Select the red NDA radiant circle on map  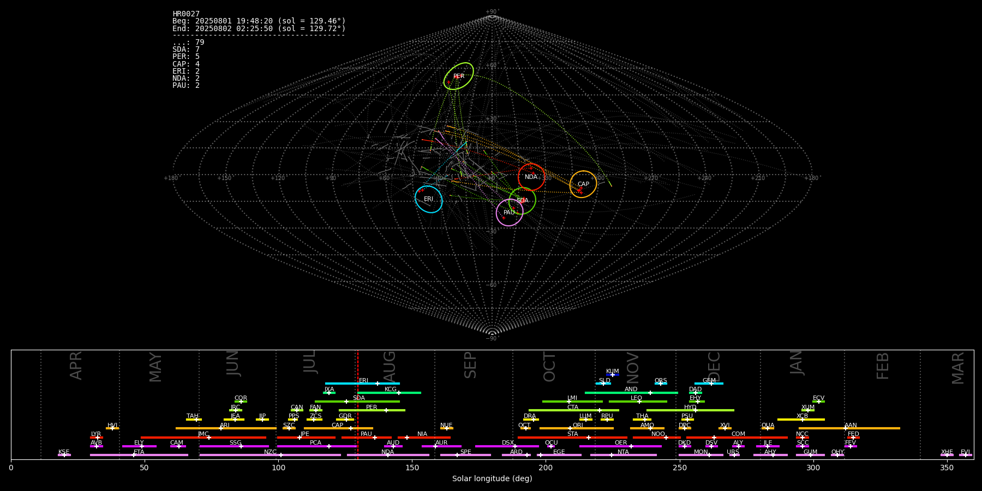coord(531,177)
